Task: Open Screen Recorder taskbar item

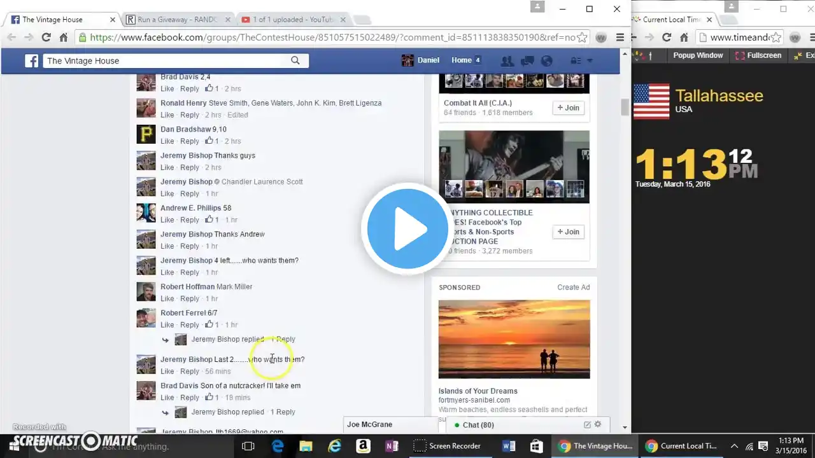Action: (449, 446)
